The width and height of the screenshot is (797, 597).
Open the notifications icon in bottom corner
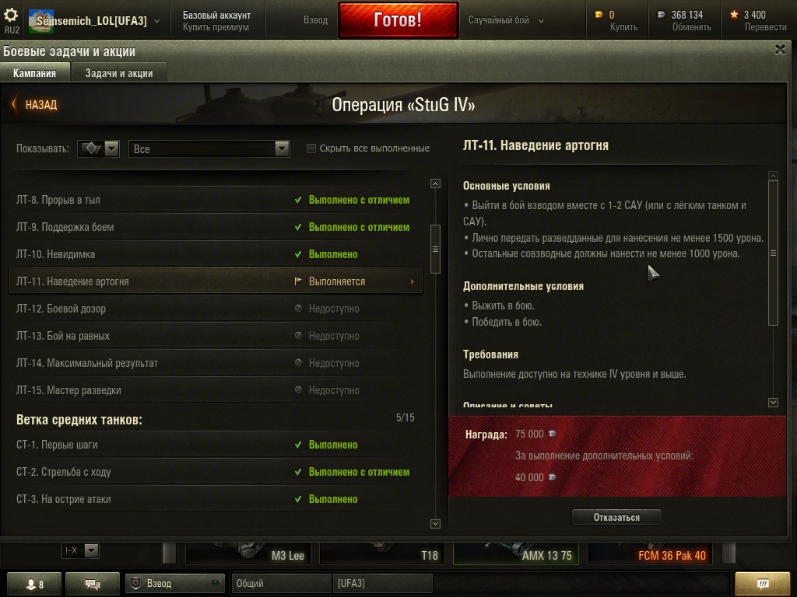point(763,584)
